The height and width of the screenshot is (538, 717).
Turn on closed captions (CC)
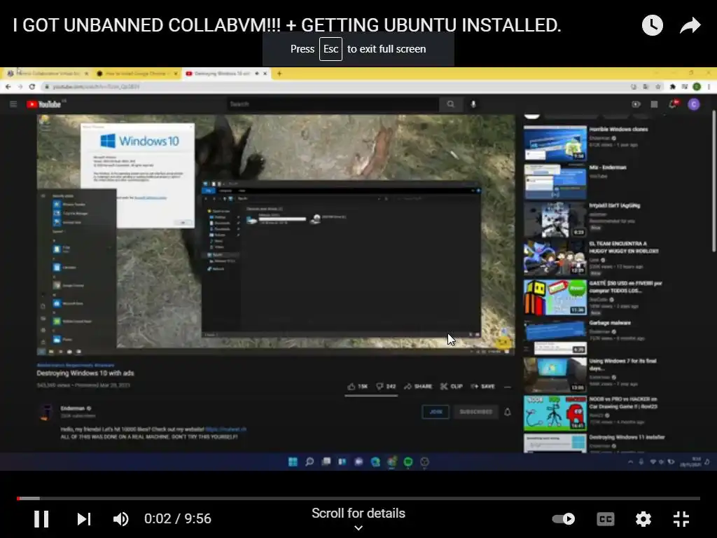pyautogui.click(x=606, y=519)
